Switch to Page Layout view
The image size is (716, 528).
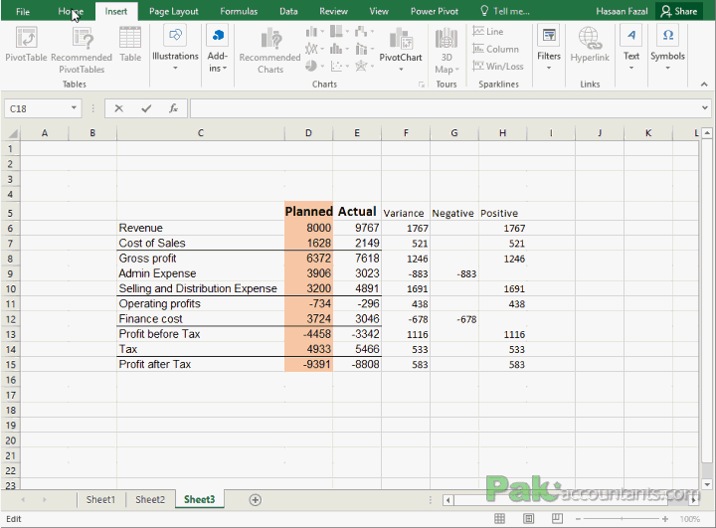pyautogui.click(x=528, y=518)
